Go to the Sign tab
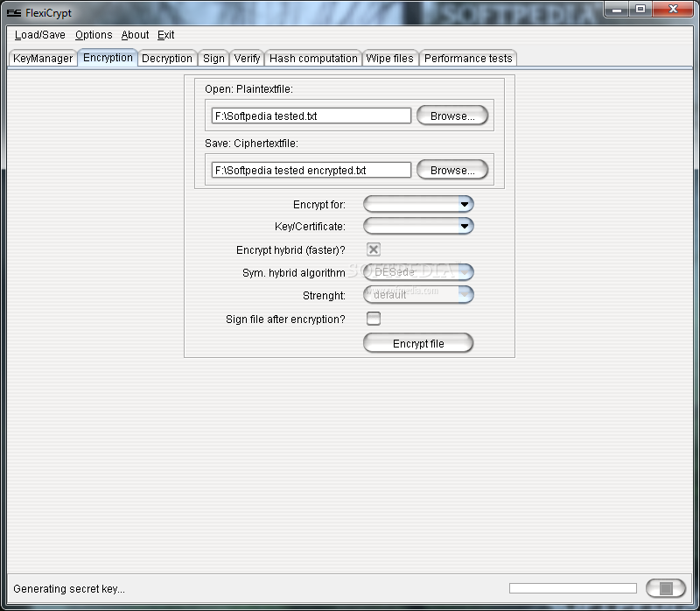700x611 pixels. coord(213,59)
